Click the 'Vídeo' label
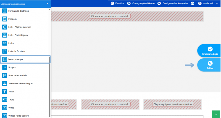 click(x=11, y=108)
